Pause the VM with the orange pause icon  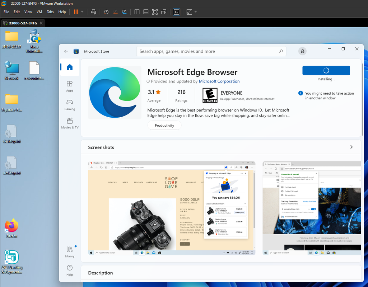76,12
